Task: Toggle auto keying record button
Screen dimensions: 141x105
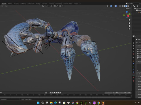Action: click(x=46, y=93)
